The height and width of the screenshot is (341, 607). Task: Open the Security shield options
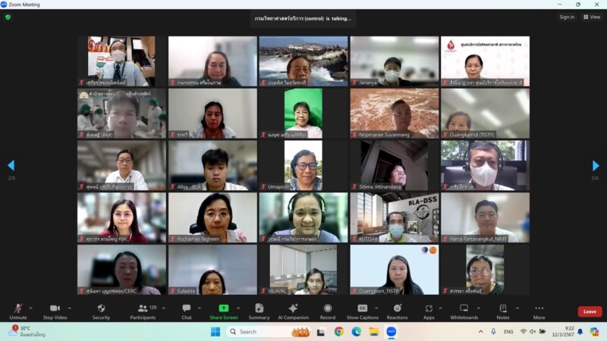[x=102, y=311]
